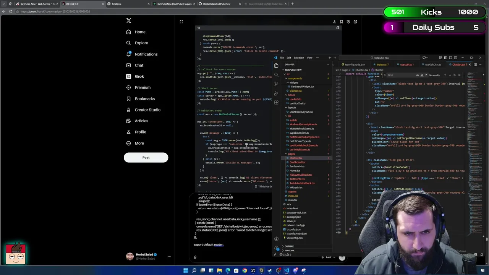Open the Premium icon in X sidebar
This screenshot has height=275, width=489.
[128, 87]
